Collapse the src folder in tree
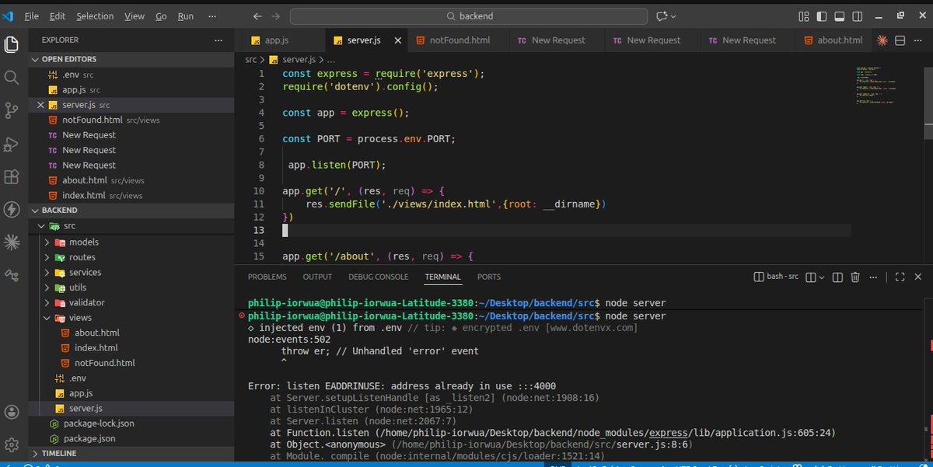933x467 pixels. coord(41,226)
